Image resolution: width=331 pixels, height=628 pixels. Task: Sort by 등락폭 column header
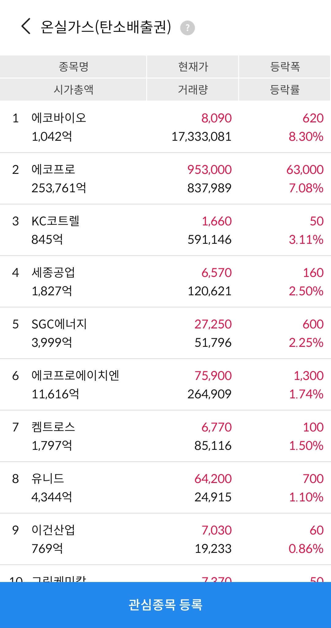coord(285,67)
